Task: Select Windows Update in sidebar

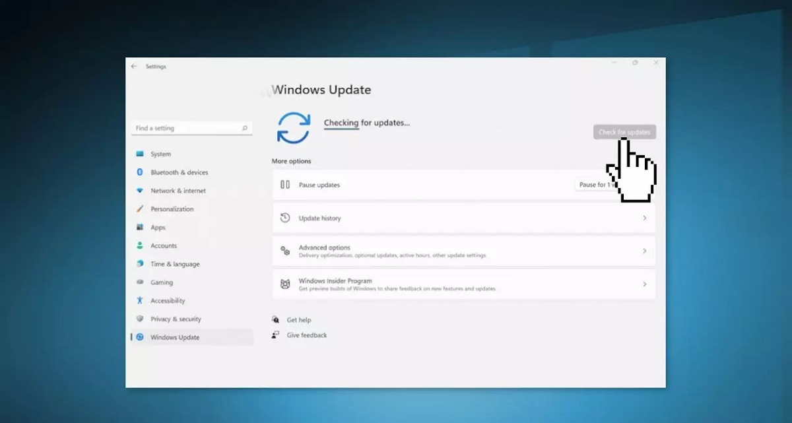Action: coord(192,337)
